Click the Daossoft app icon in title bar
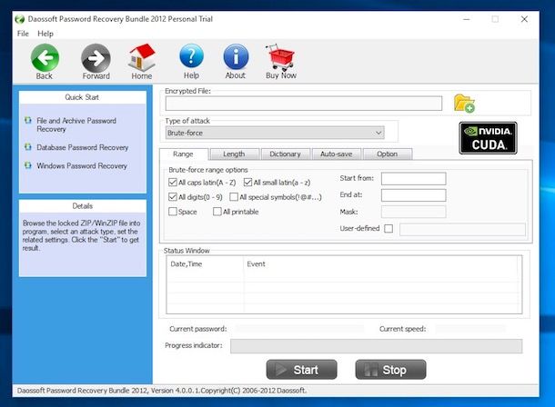This screenshot has height=407, width=555. (20, 19)
